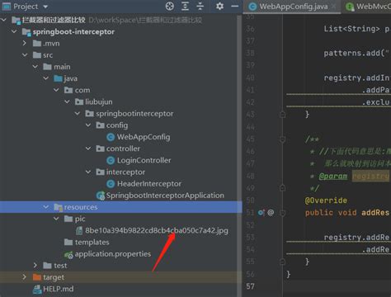Click the templates folder icon
Image resolution: width=391 pixels, height=297 pixels.
(68, 242)
